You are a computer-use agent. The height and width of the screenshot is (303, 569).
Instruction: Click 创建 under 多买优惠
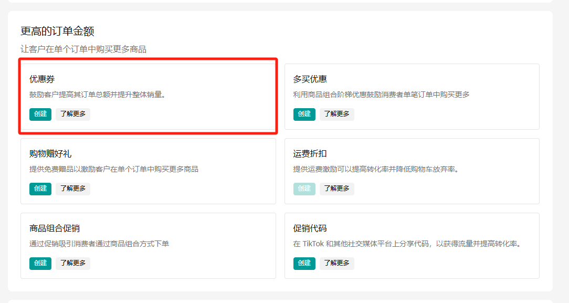[304, 114]
